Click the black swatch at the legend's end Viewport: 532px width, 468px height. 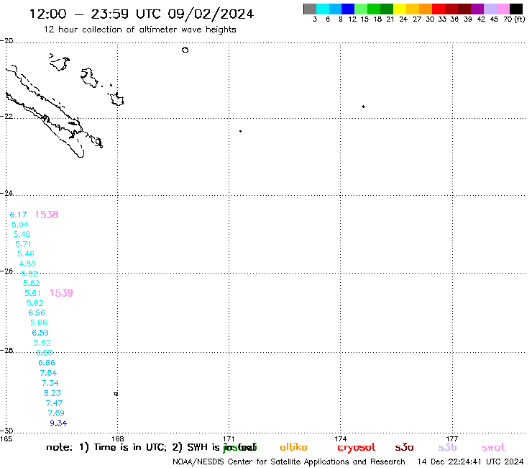click(x=516, y=9)
